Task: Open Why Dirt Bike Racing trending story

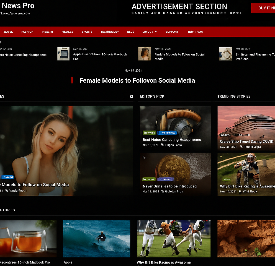Action: (247, 186)
